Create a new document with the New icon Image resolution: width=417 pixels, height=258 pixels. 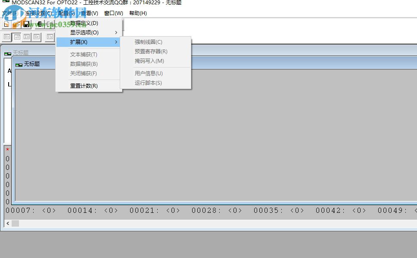coord(6,24)
